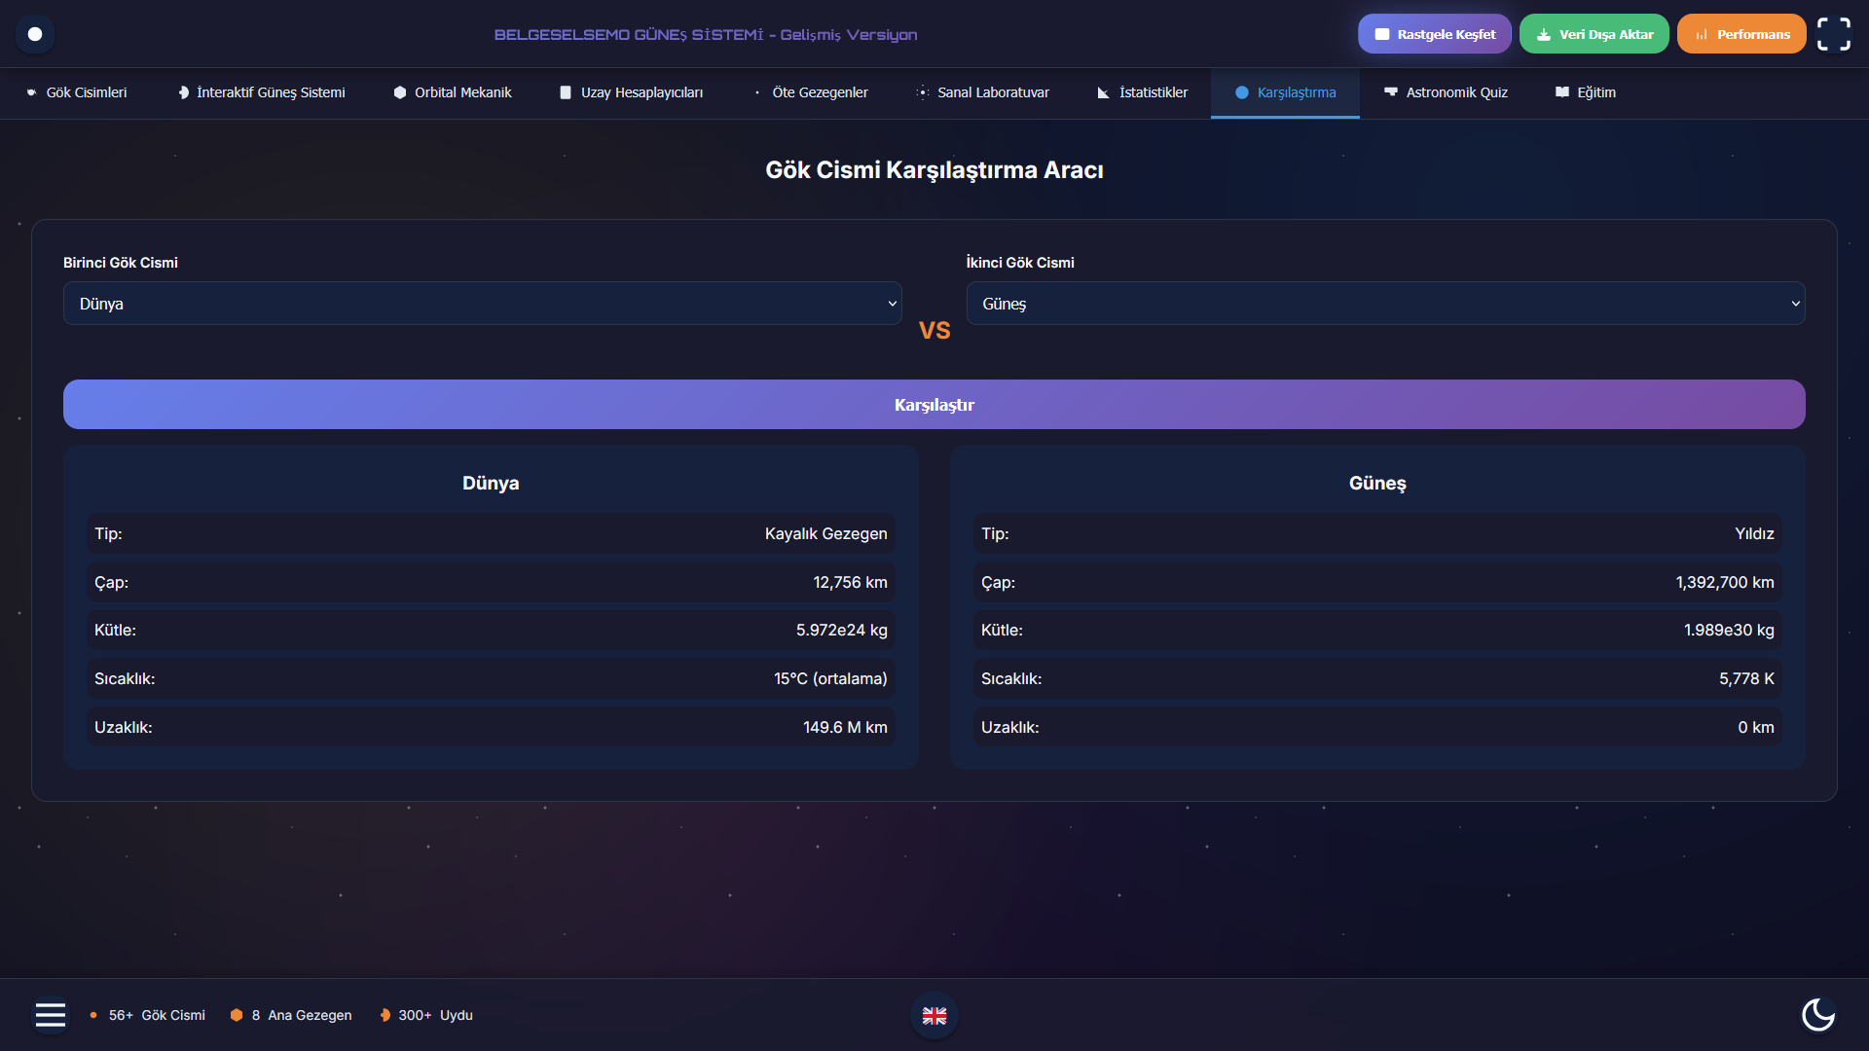
Task: Open the hamburger menu at bottom left
Action: 51,1015
